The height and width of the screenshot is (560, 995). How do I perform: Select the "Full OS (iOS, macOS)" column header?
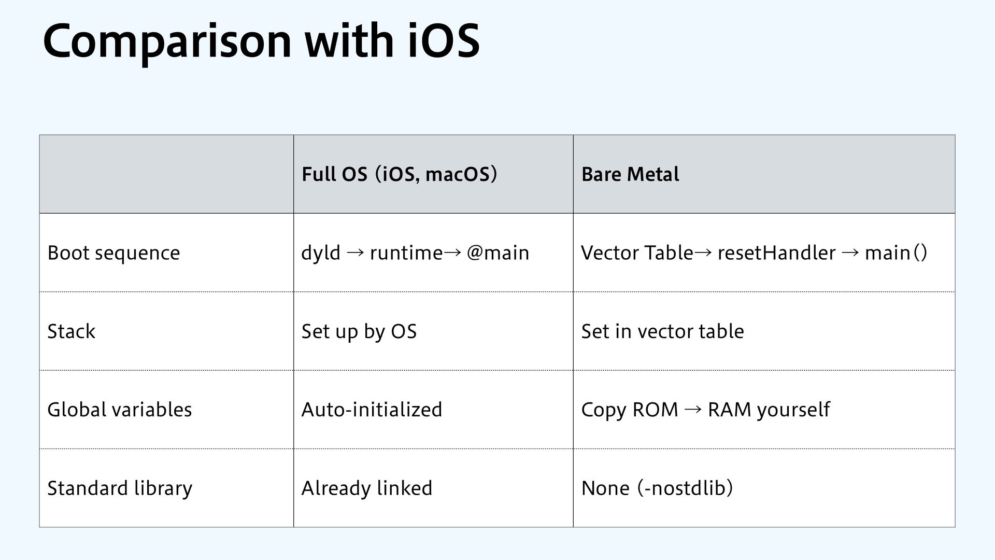coord(399,174)
